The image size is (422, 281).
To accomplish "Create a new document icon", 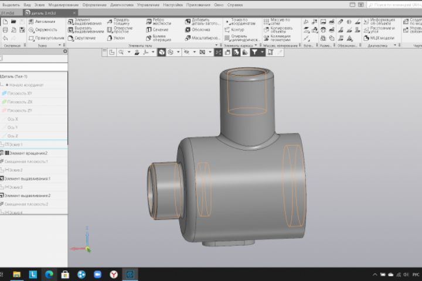I will [5, 22].
